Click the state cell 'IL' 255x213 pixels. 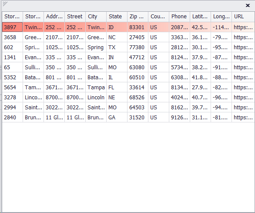pyautogui.click(x=117, y=78)
